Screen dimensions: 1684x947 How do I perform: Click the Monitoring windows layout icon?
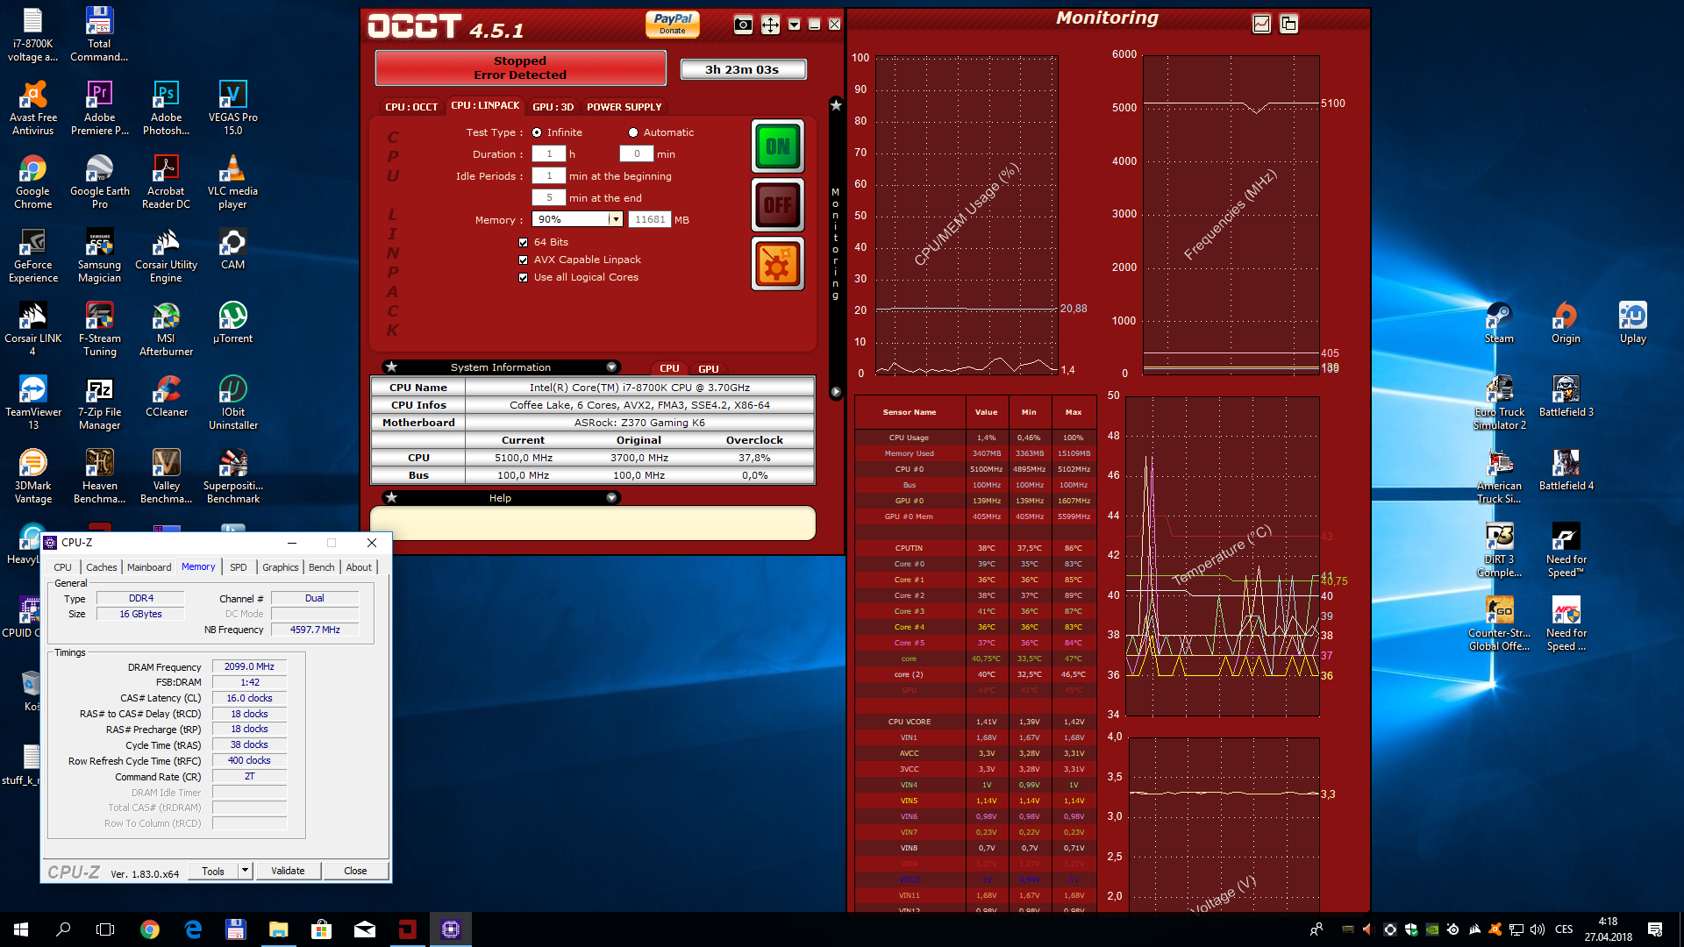tap(1288, 24)
